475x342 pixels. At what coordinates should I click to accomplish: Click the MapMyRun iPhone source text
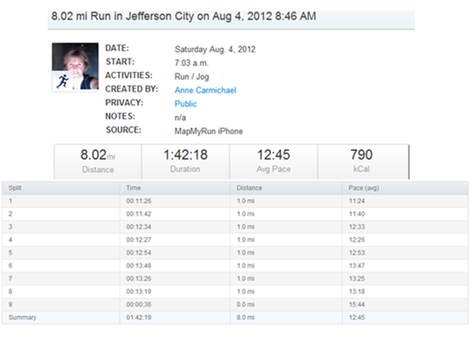[208, 131]
